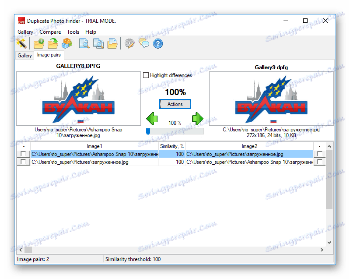Open settings via the gear icon

[x=129, y=43]
